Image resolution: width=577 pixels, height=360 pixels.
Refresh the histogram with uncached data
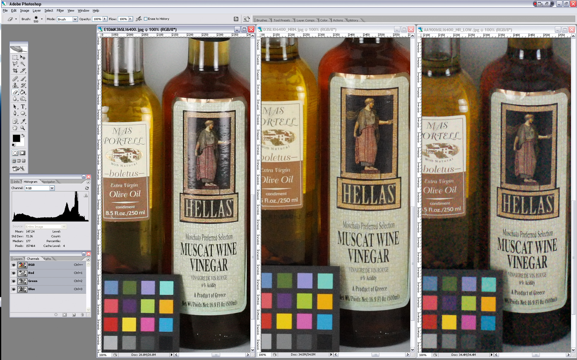[x=87, y=188]
